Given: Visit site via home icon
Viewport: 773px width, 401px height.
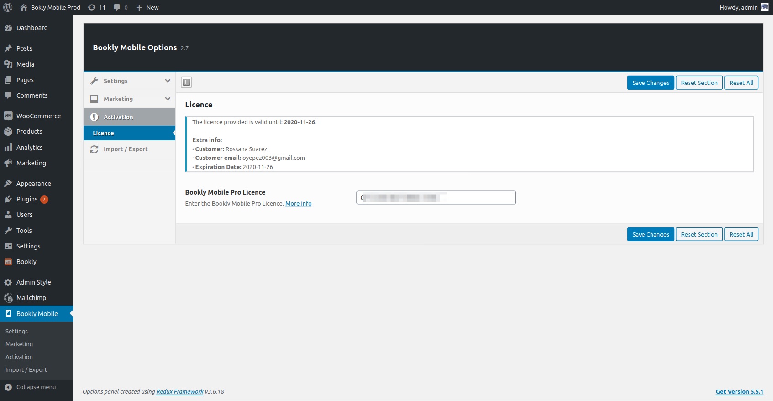Looking at the screenshot, I should tap(24, 7).
